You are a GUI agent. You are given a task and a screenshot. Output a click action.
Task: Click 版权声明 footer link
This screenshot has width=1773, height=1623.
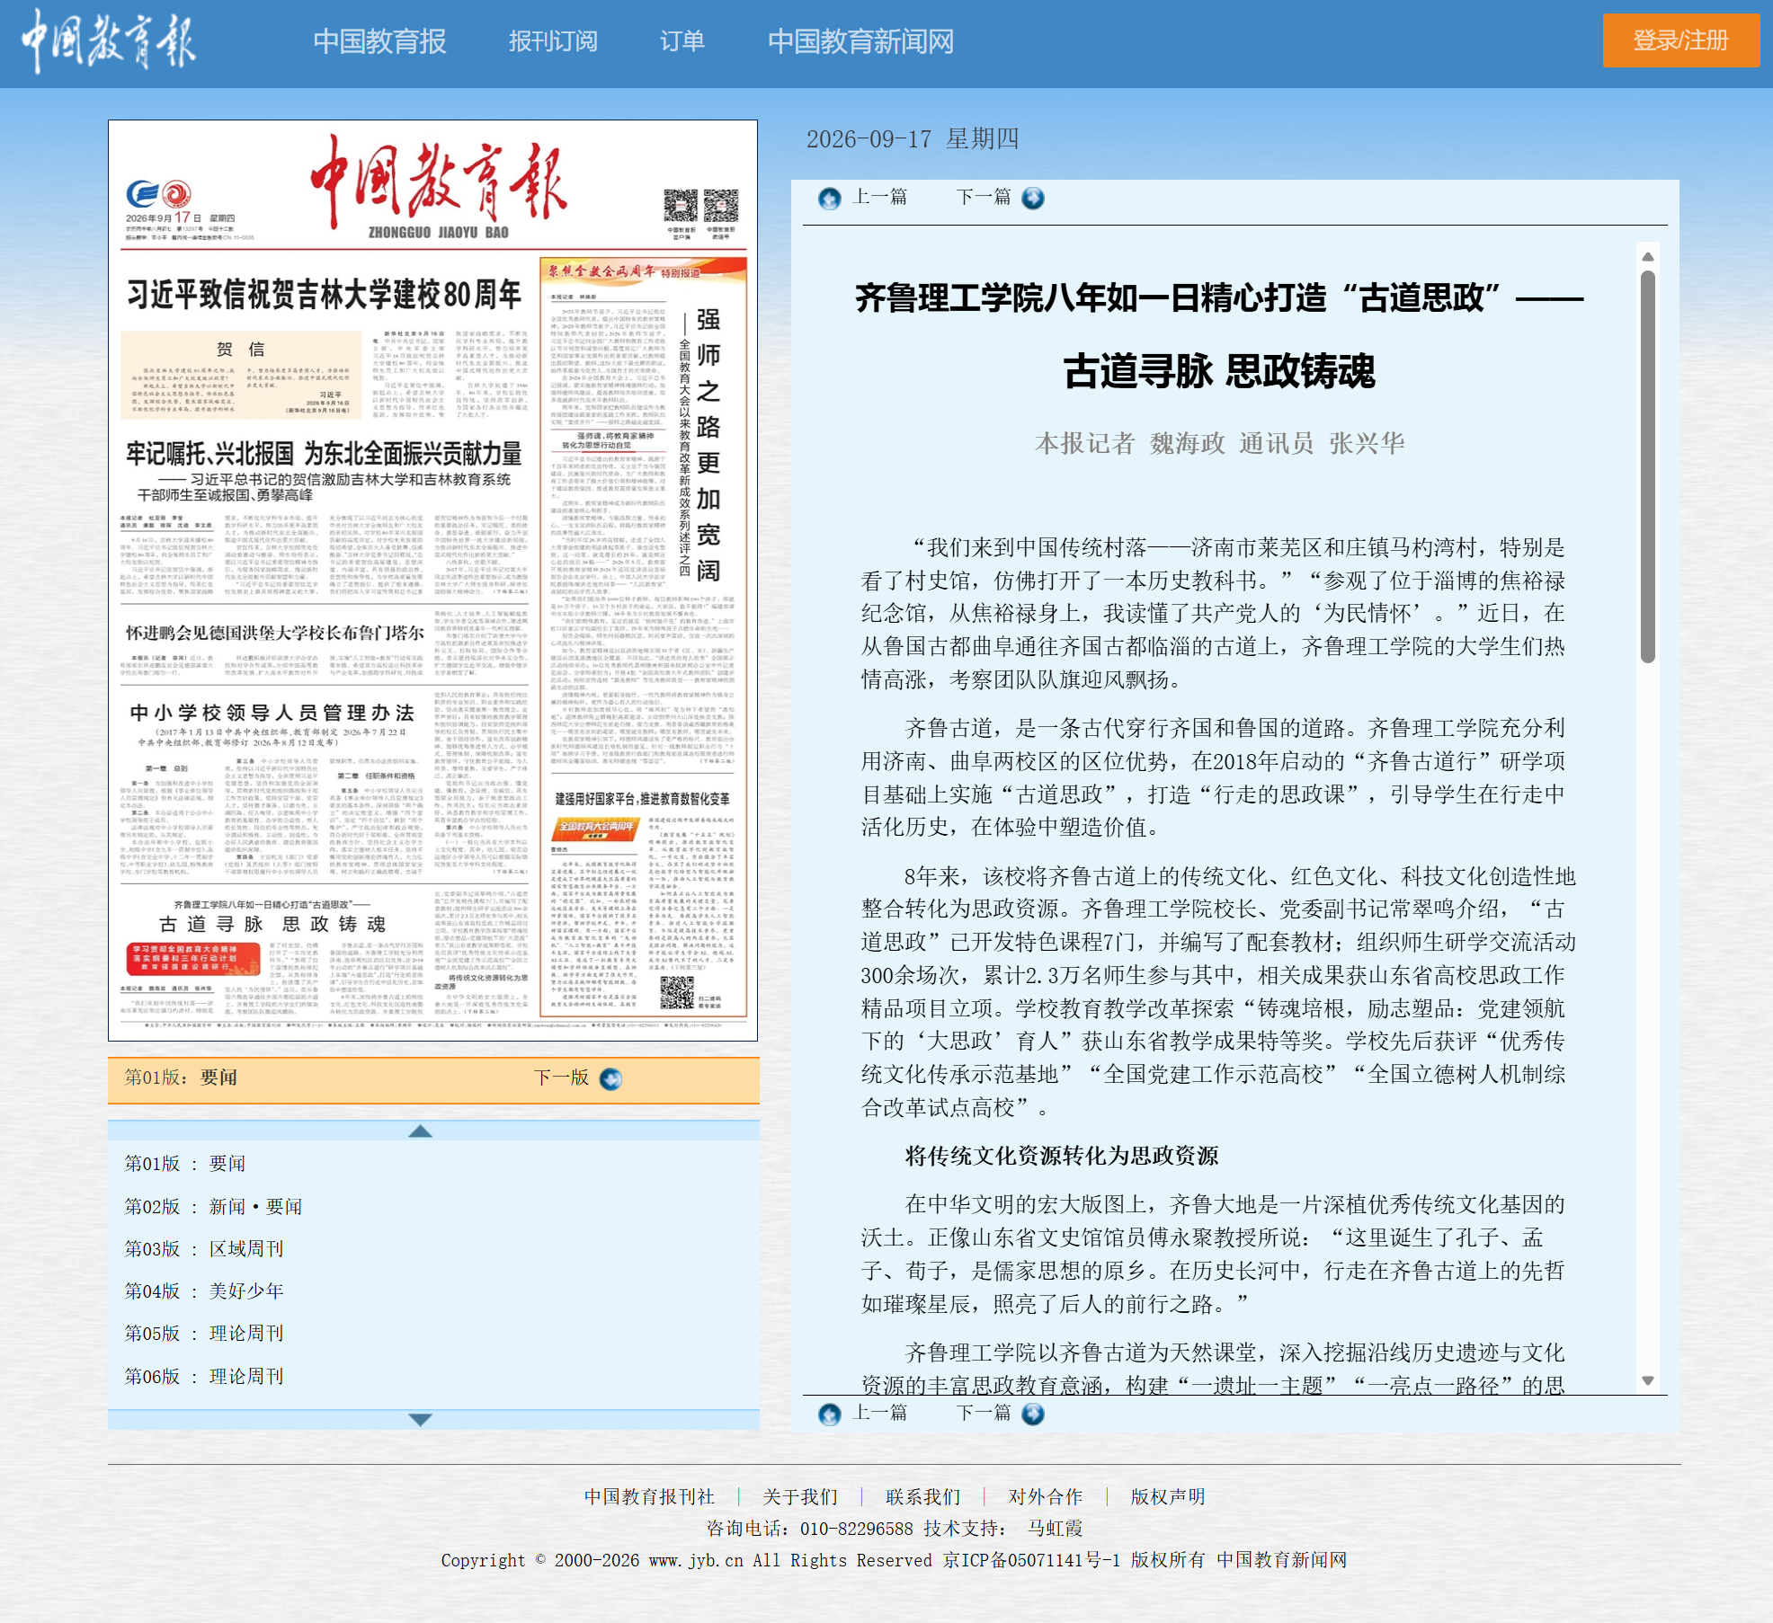click(x=1168, y=1496)
